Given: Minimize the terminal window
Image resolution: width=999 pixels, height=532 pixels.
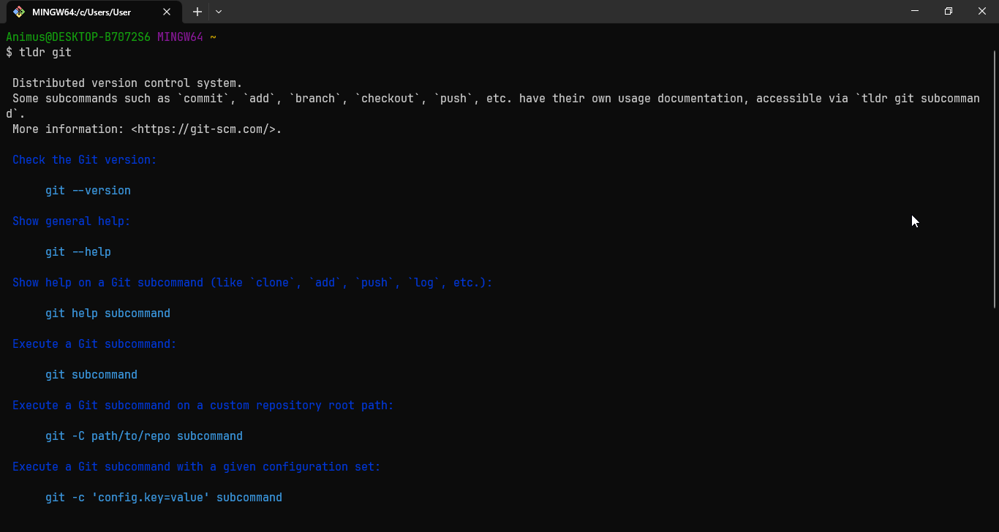Looking at the screenshot, I should 915,11.
